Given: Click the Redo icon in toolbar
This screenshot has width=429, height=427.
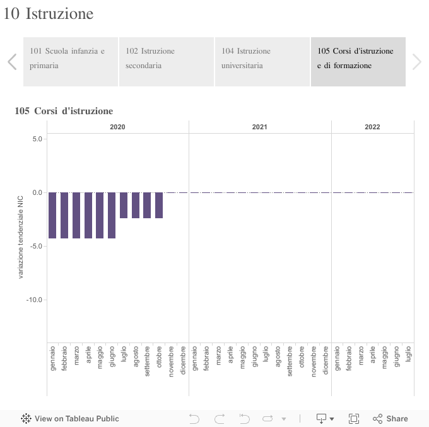Looking at the screenshot, I should point(220,418).
